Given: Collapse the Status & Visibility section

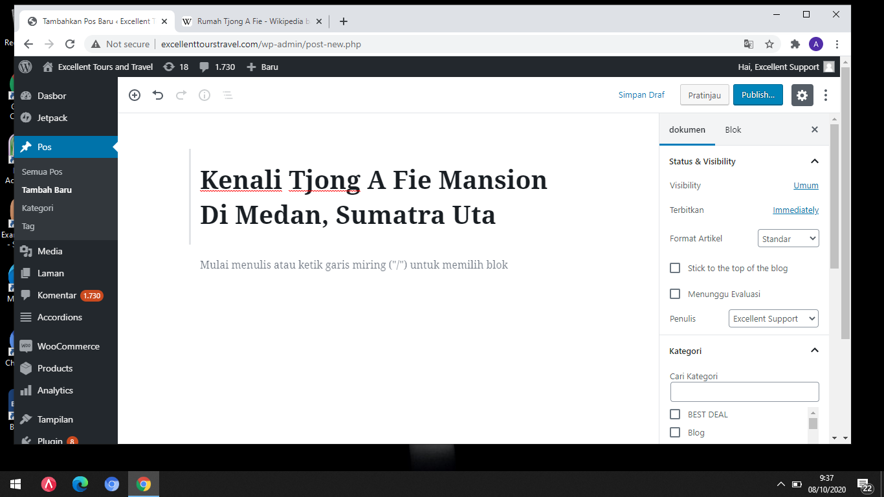Looking at the screenshot, I should [814, 161].
